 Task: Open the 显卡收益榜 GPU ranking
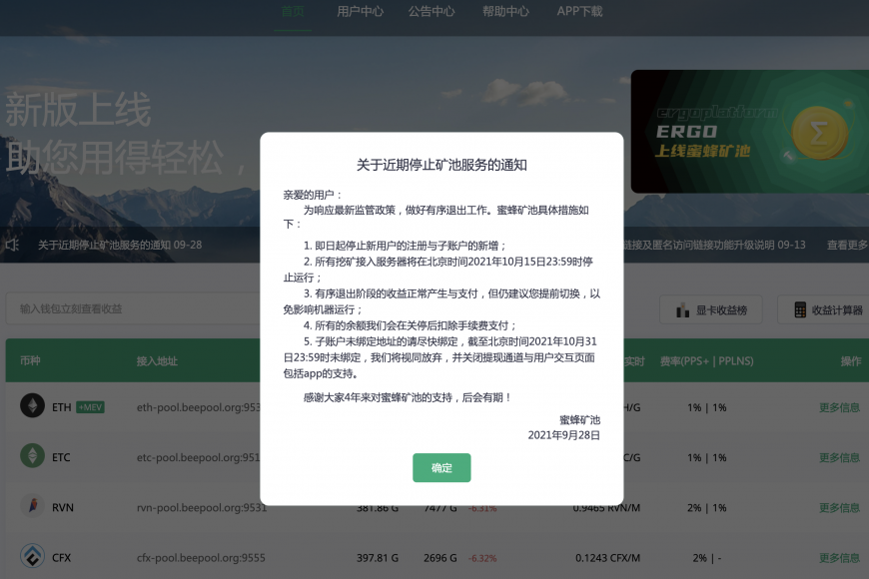[711, 309]
